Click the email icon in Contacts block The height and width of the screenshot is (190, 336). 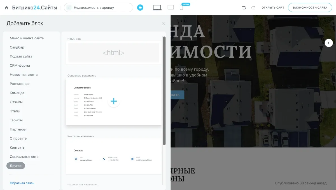[x=132, y=159]
